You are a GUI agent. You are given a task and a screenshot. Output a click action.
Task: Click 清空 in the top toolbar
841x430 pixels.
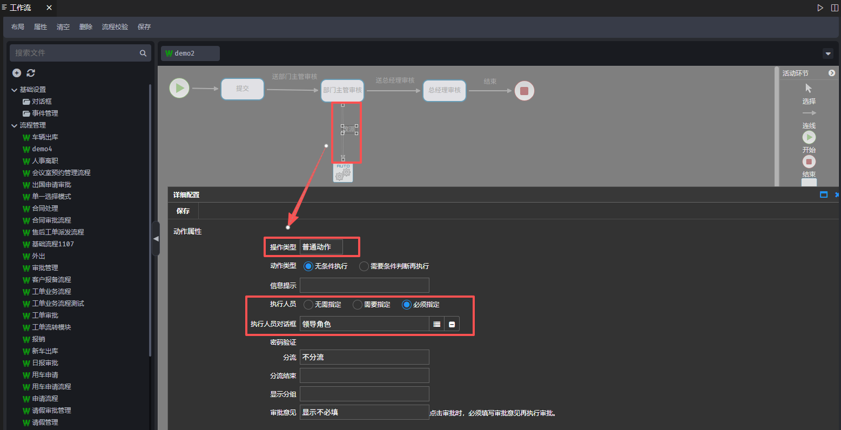[63, 27]
